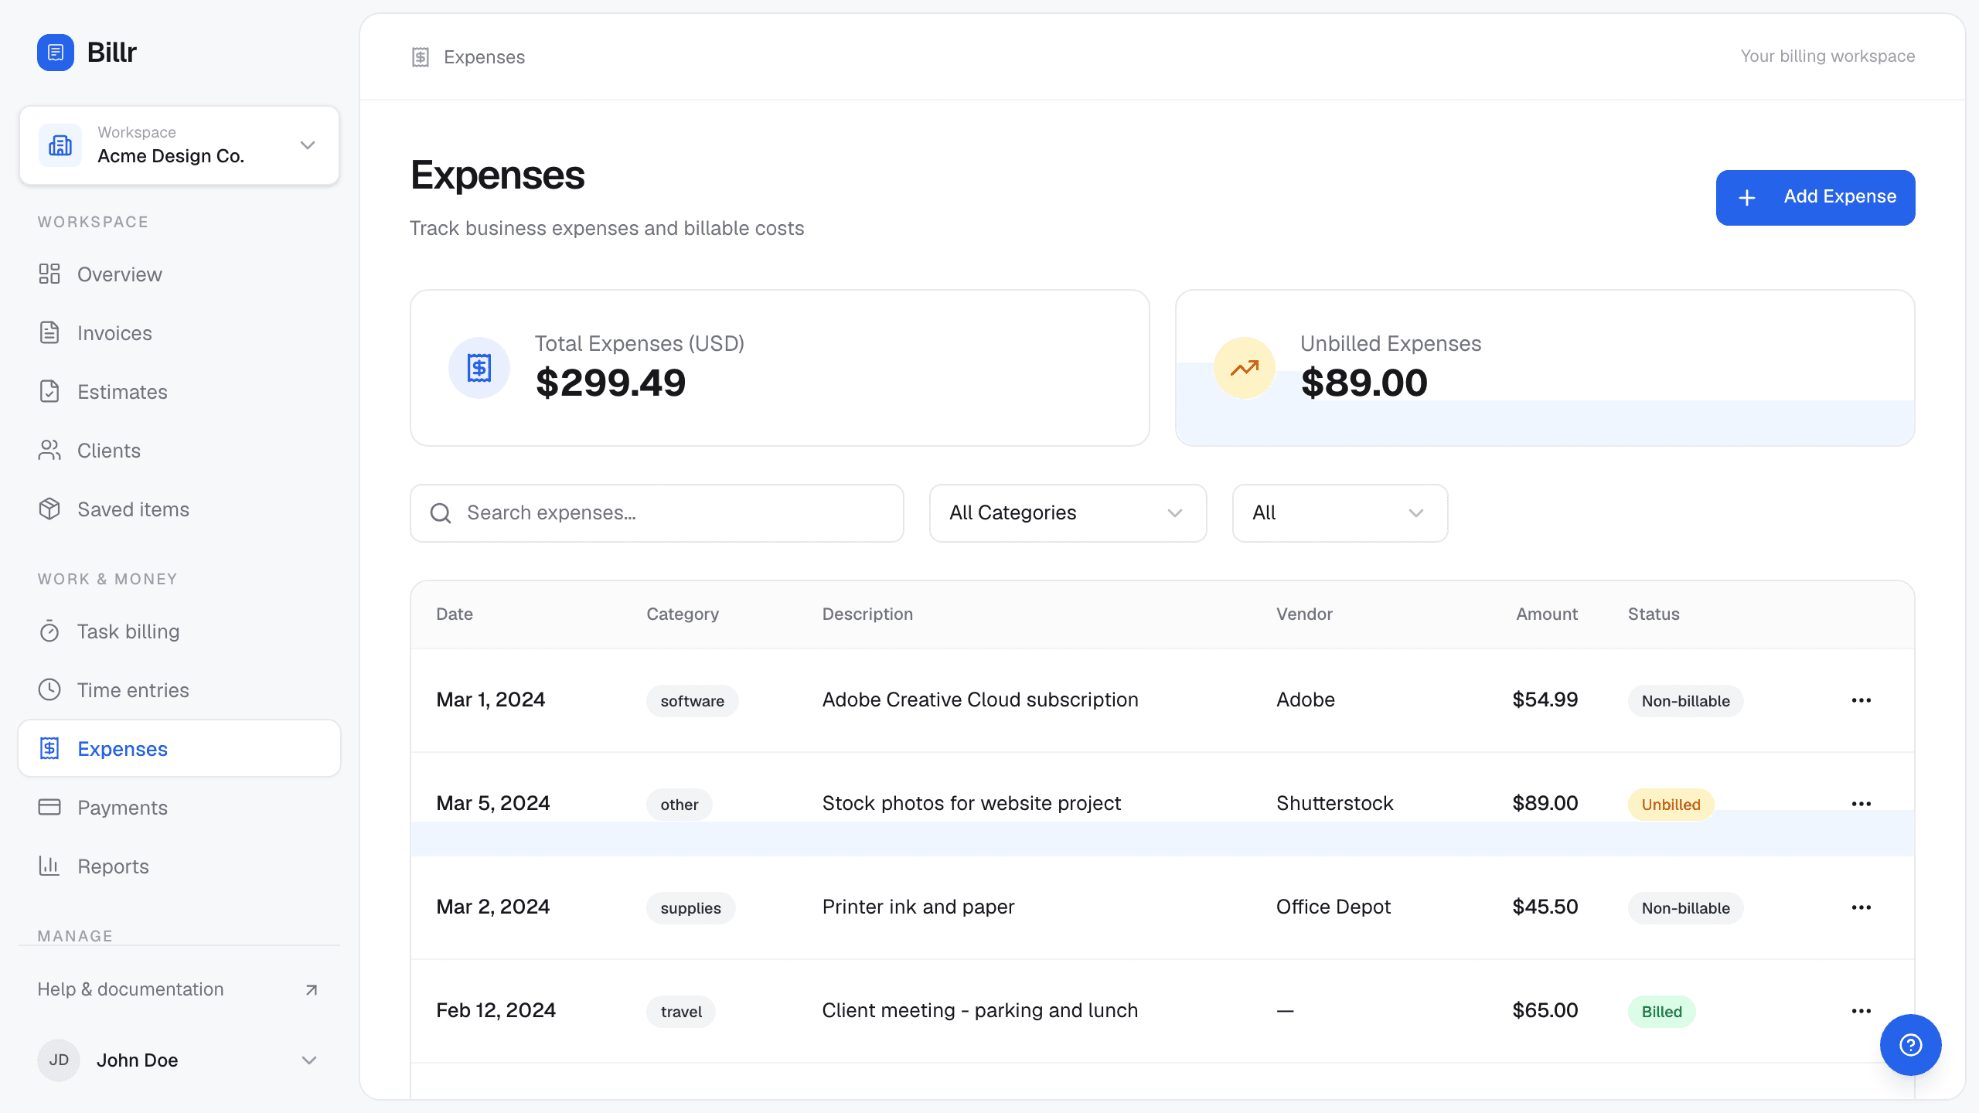Click the Time entries clock icon
The height and width of the screenshot is (1113, 1979).
pyautogui.click(x=49, y=689)
